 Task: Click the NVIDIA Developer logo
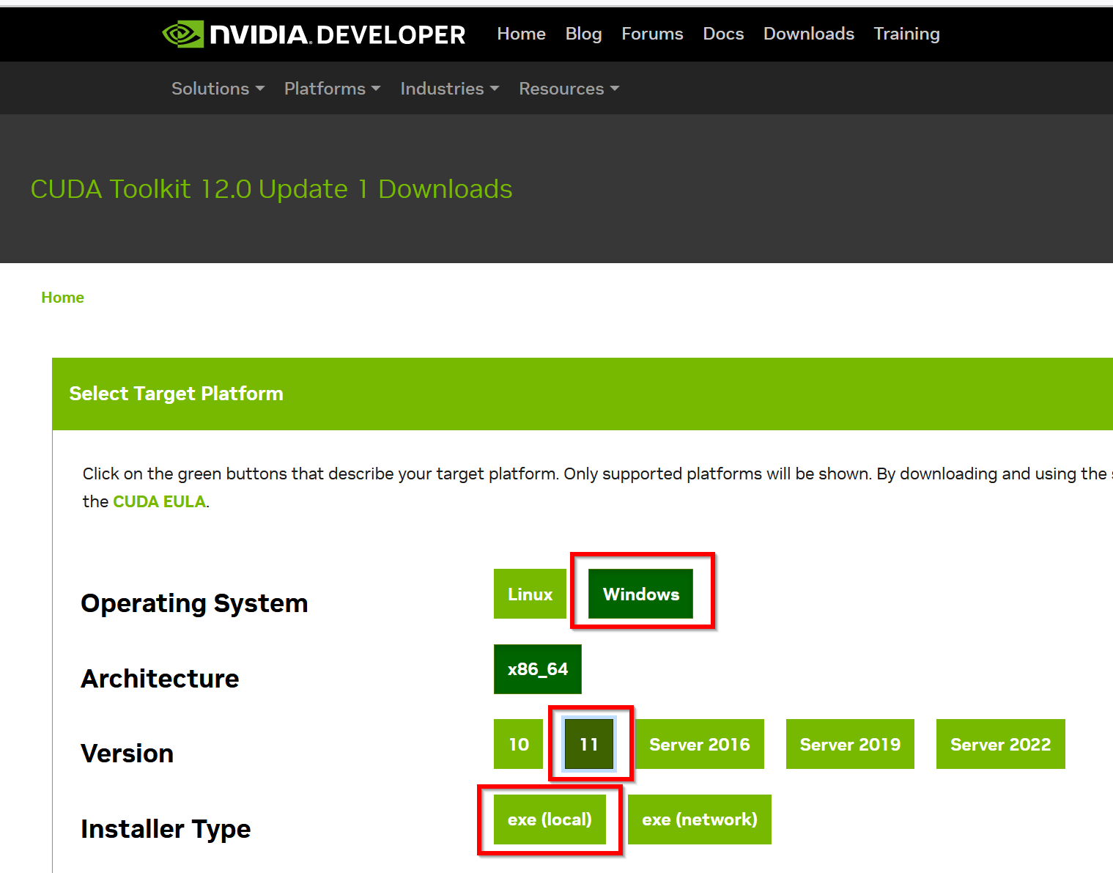[x=314, y=34]
